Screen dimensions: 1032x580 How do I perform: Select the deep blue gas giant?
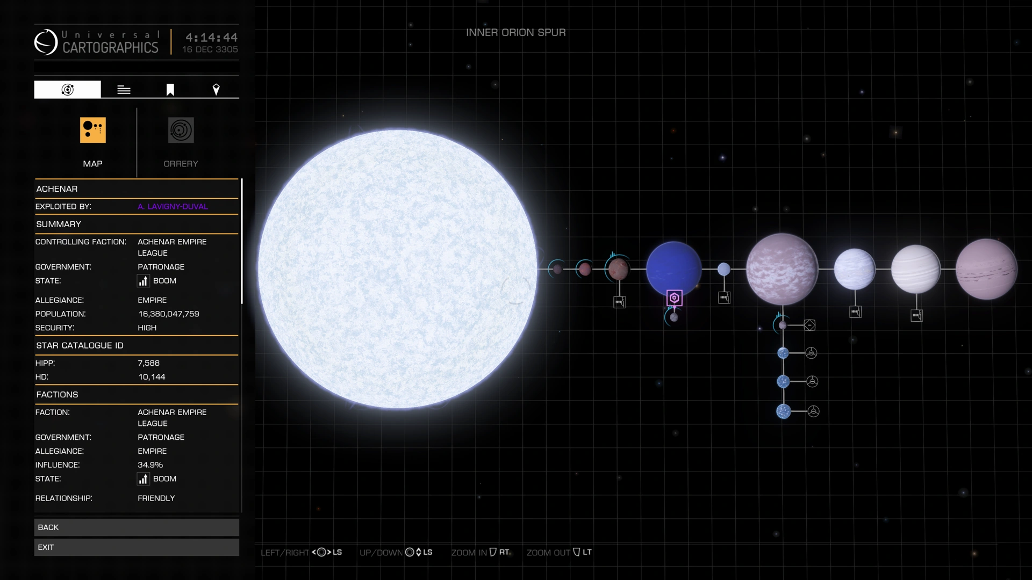[x=673, y=269]
